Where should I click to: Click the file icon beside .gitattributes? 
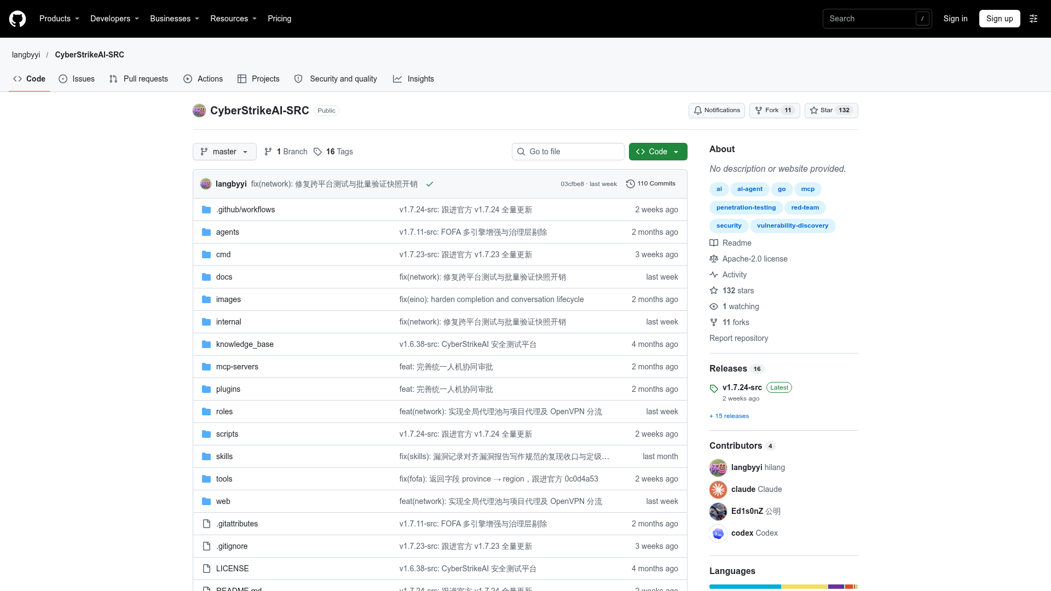tap(206, 524)
